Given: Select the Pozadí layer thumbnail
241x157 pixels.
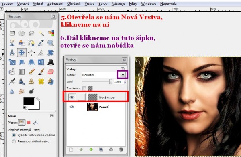Looking at the screenshot, I should tap(92, 107).
